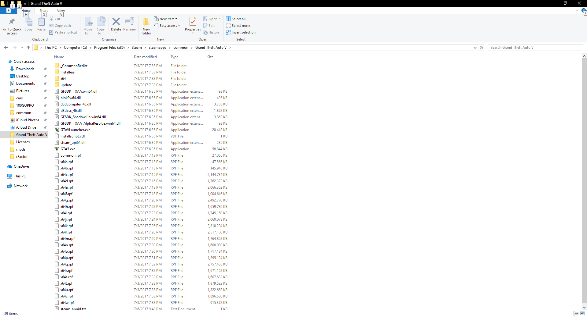Sort files by Name column

click(59, 57)
